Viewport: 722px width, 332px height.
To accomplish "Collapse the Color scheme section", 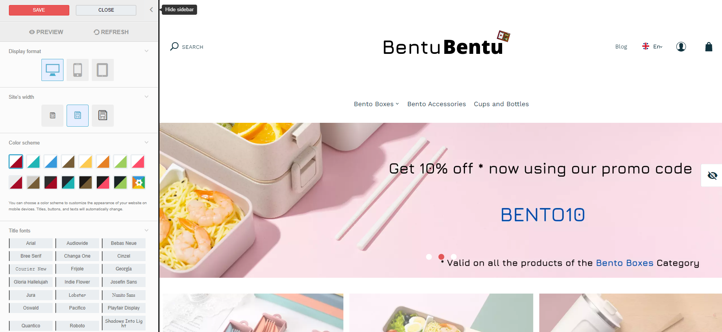I will (x=146, y=143).
